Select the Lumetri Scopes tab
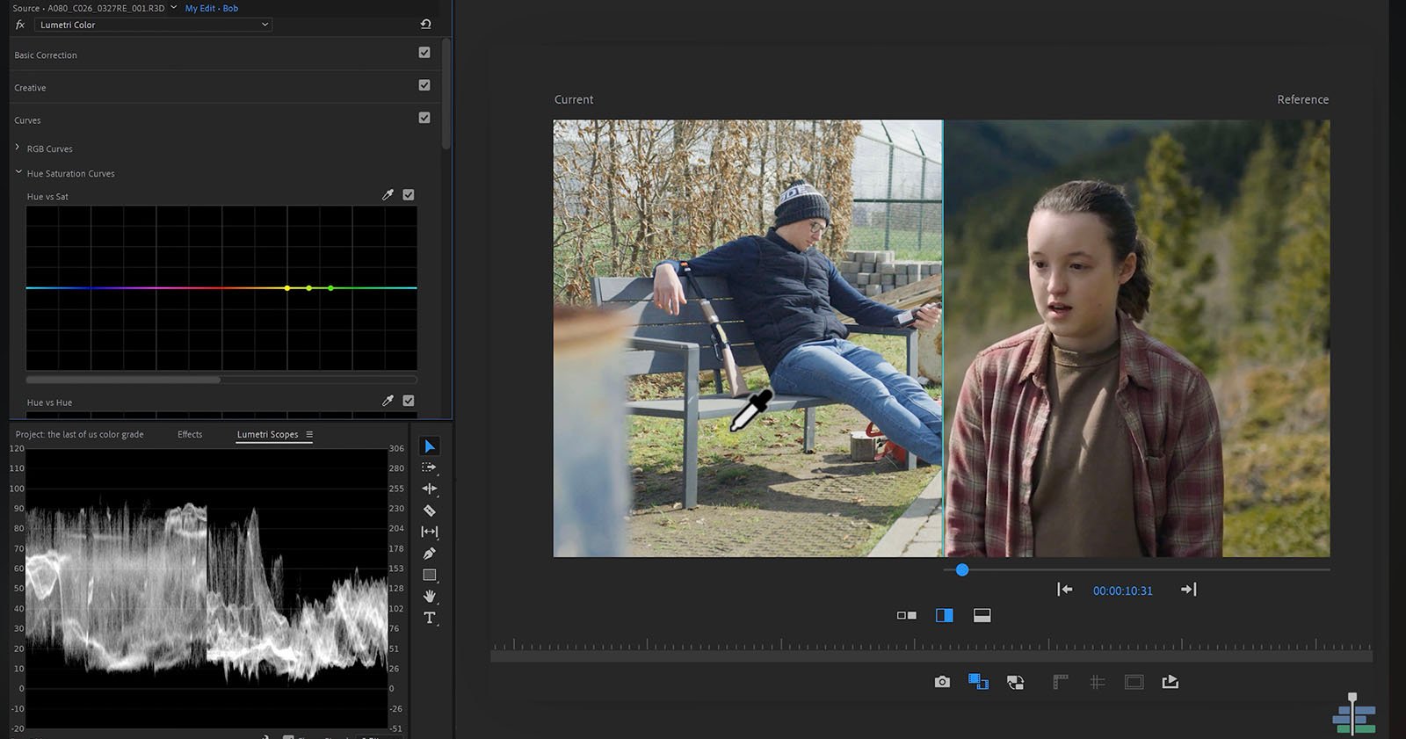The height and width of the screenshot is (739, 1406). [x=267, y=434]
